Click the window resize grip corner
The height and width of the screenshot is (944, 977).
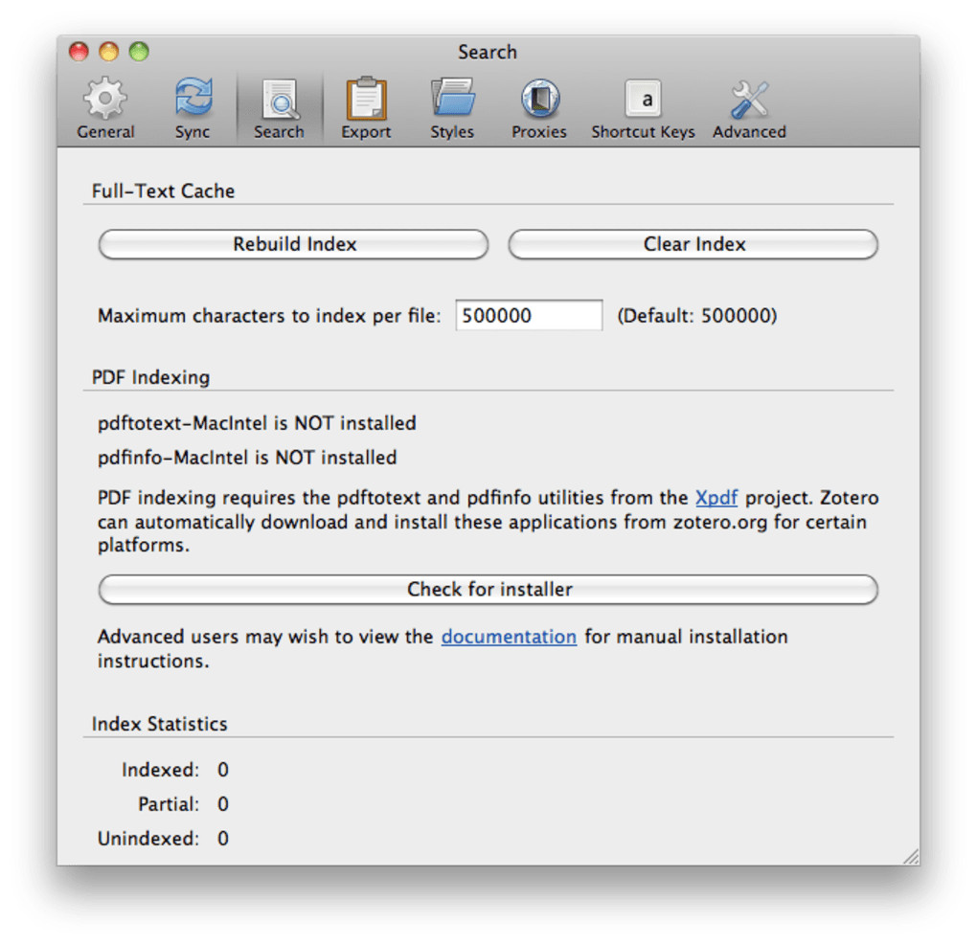point(911,856)
